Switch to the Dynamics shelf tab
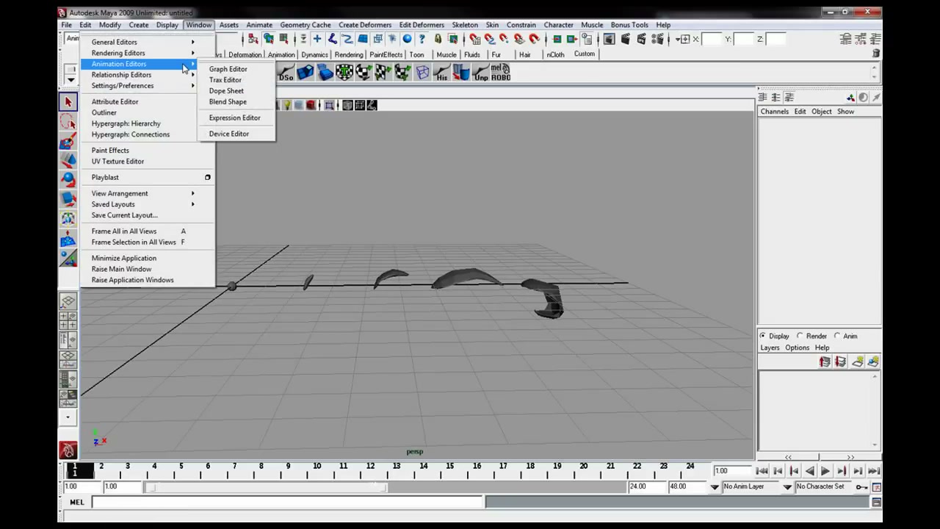 (x=314, y=54)
